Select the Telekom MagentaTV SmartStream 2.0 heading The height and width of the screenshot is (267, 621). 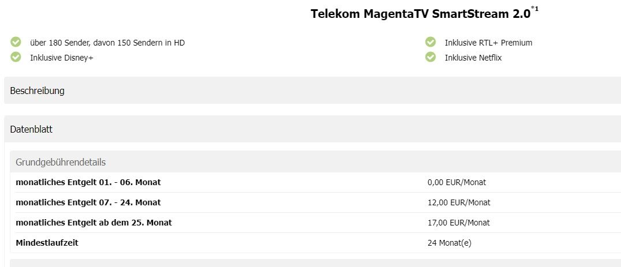(420, 14)
